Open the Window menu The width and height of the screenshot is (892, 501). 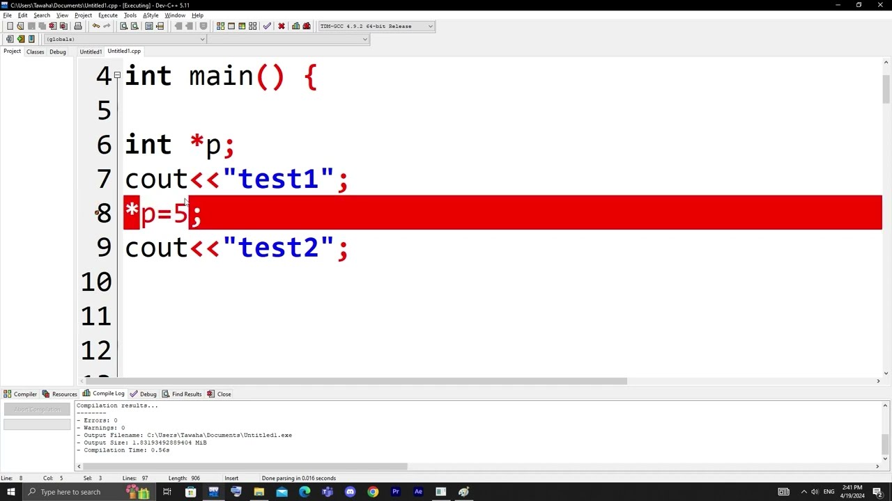tap(175, 15)
